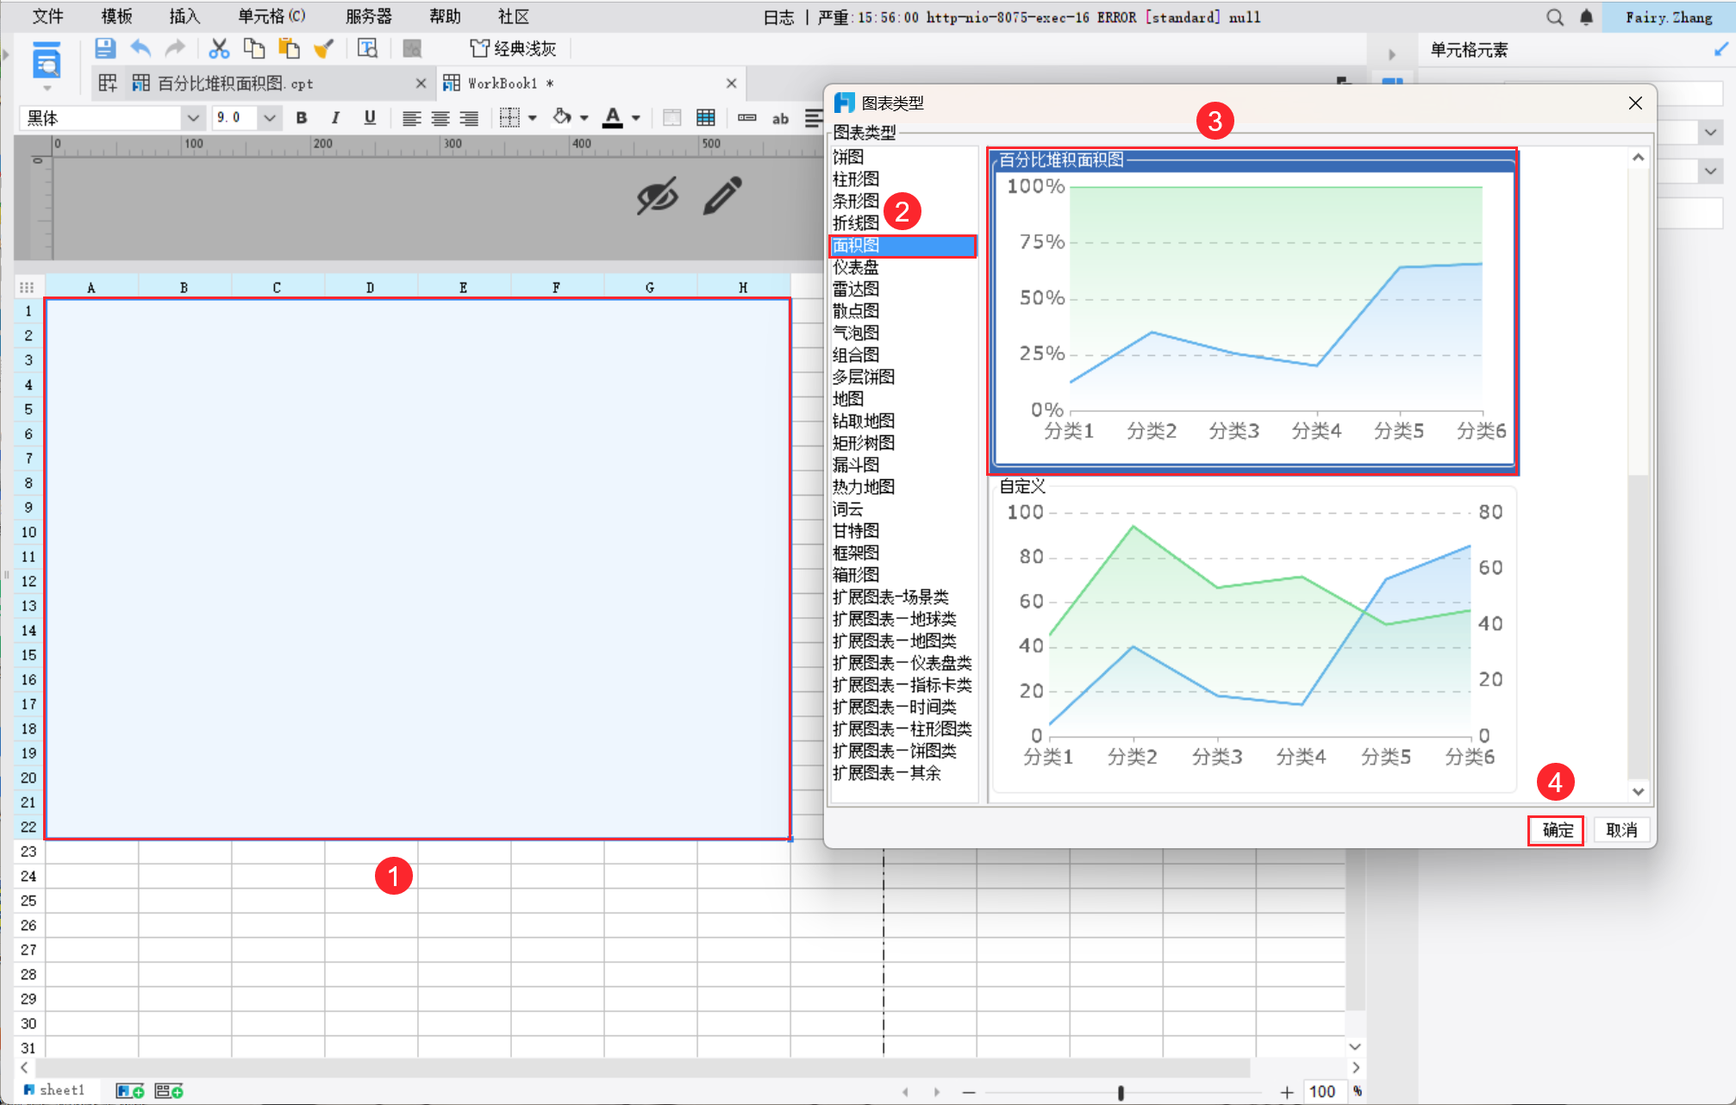Switch to 百分比堆积面积图.cpt tab
Image resolution: width=1736 pixels, height=1105 pixels.
(235, 84)
